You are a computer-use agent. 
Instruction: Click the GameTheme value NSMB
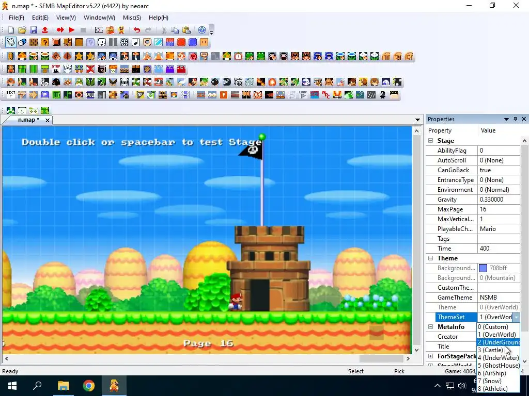click(x=499, y=298)
